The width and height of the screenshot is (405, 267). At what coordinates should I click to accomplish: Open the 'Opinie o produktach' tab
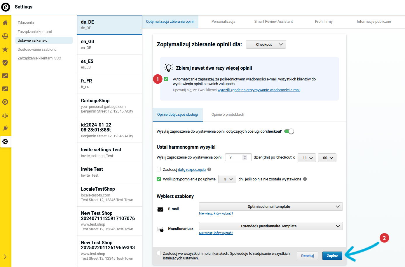point(228,115)
